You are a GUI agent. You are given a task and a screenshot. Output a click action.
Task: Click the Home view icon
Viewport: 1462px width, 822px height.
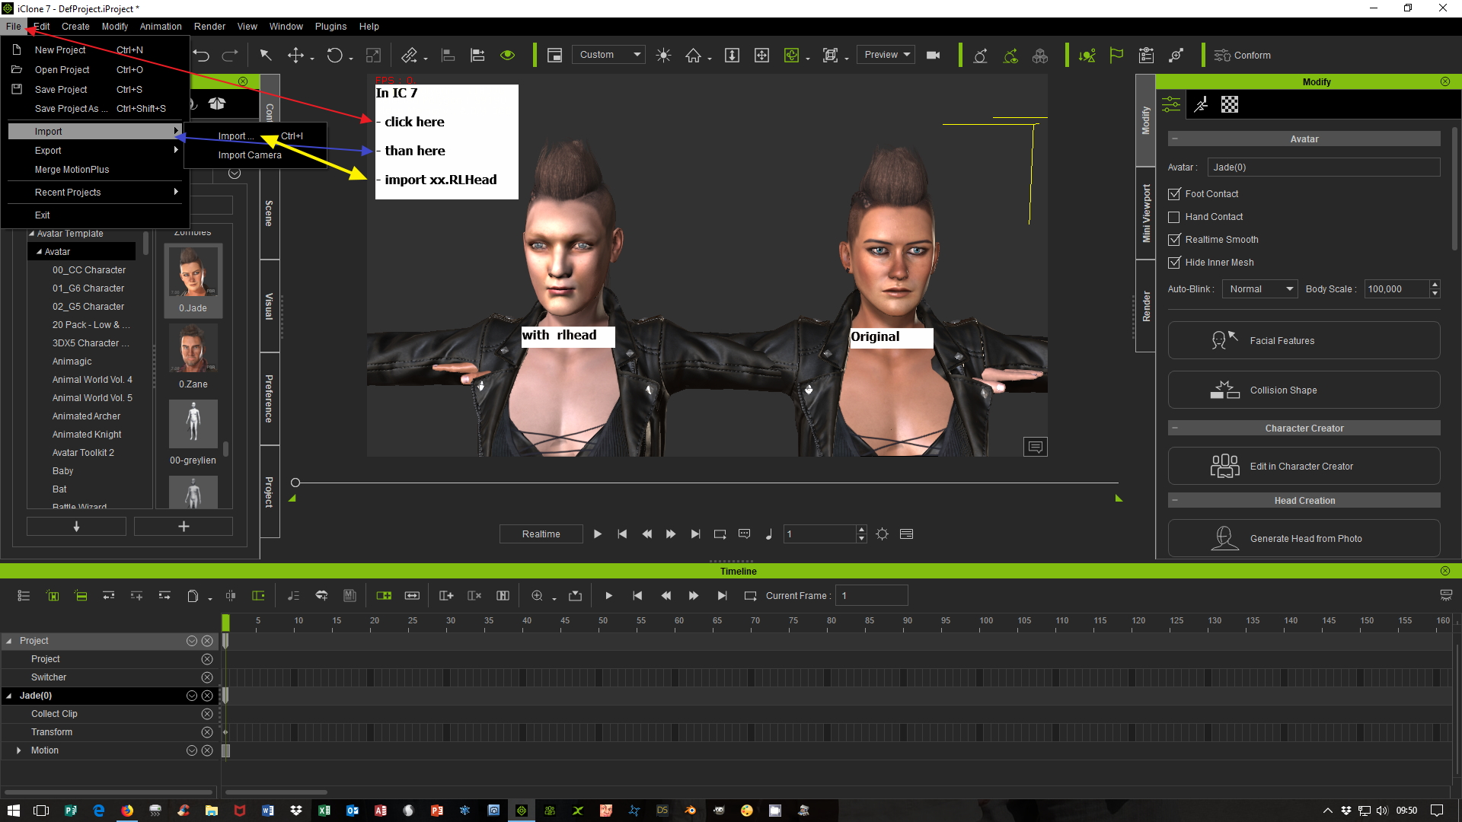(x=693, y=55)
